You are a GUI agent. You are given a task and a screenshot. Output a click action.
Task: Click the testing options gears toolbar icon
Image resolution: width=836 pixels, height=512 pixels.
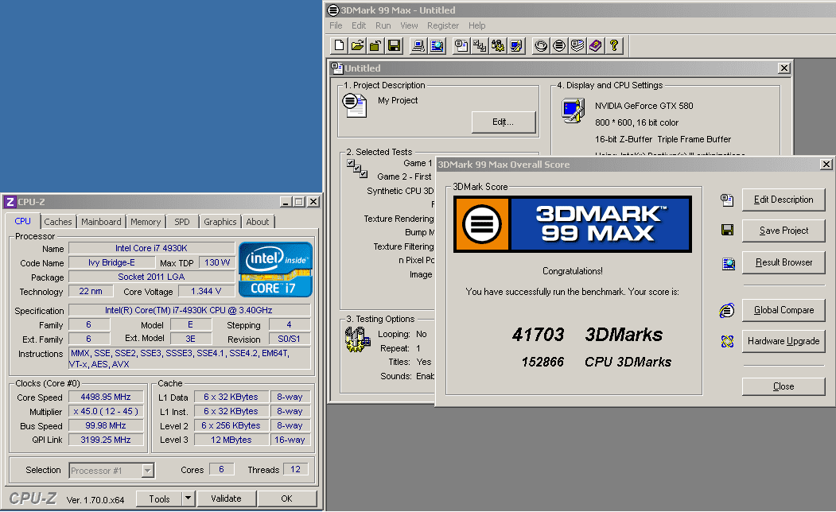(x=498, y=46)
